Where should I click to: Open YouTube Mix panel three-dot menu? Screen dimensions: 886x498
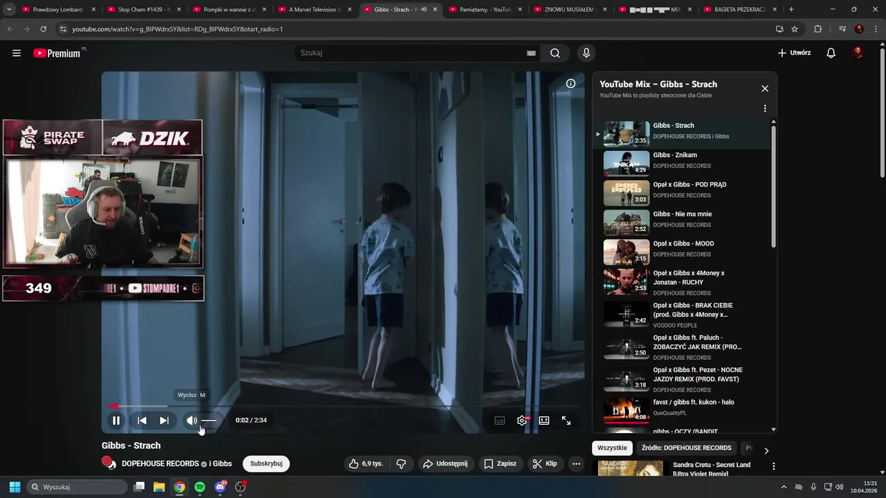tap(765, 109)
